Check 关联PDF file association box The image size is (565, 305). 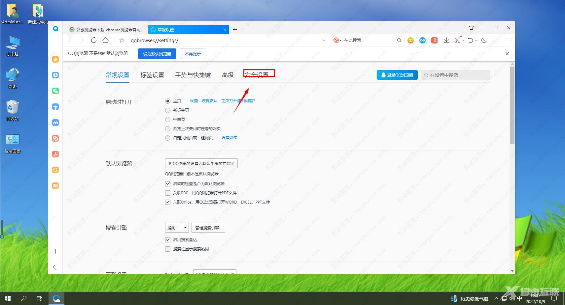(x=168, y=193)
